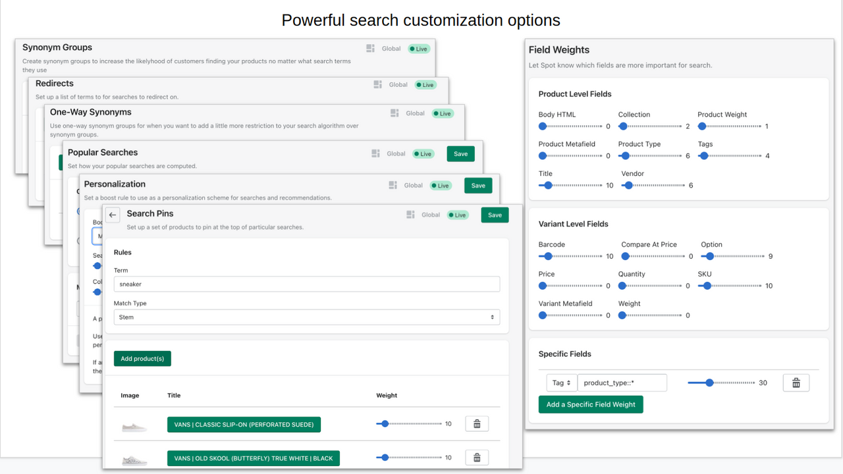Click the Specific Fields heading
The height and width of the screenshot is (474, 843).
pyautogui.click(x=565, y=354)
